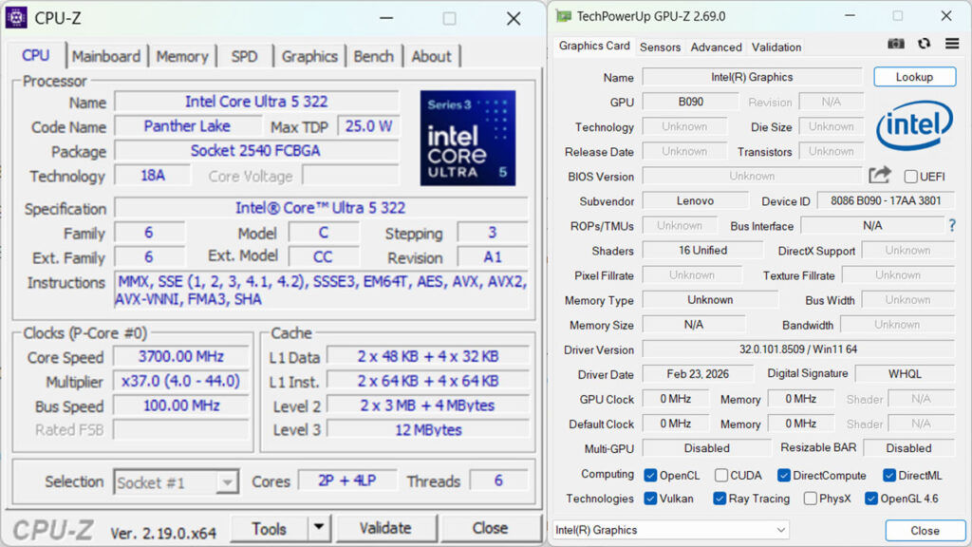Click the Intel Core Ultra 5 logo
The width and height of the screenshot is (972, 547).
(x=468, y=138)
